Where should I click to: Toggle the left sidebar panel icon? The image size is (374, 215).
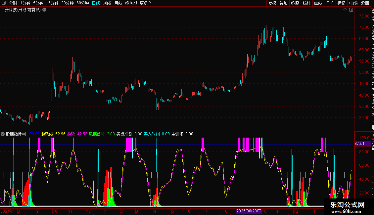[x=4, y=3]
